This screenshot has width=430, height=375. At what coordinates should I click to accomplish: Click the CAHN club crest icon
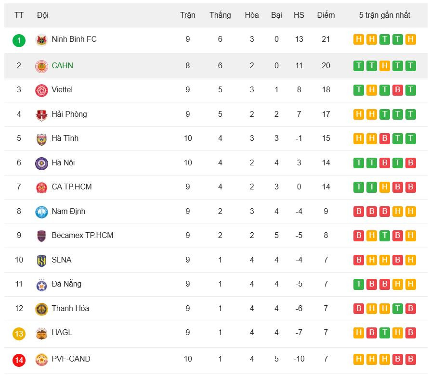point(41,66)
